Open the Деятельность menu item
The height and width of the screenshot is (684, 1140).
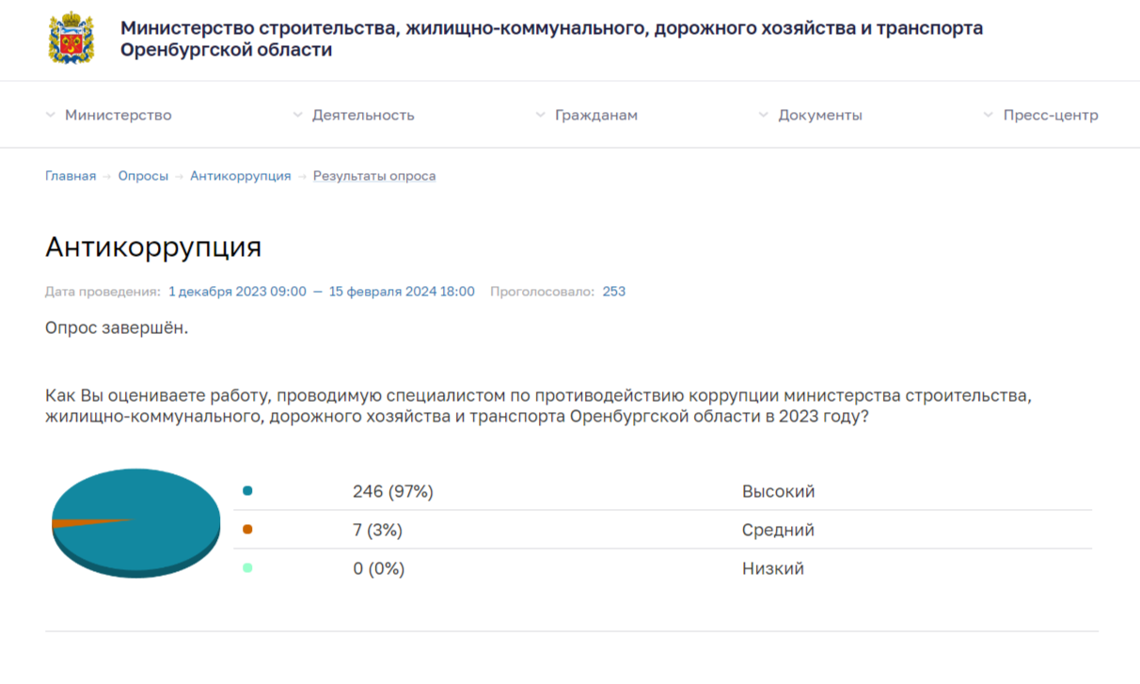coord(363,115)
